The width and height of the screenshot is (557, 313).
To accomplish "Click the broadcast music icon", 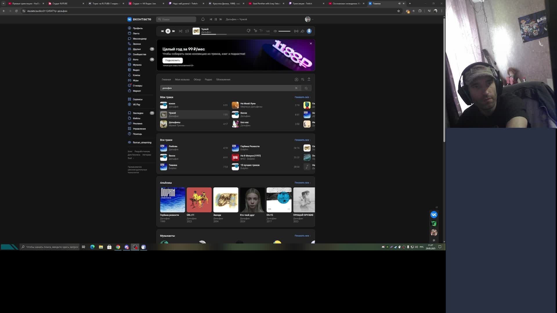I will pyautogui.click(x=296, y=31).
